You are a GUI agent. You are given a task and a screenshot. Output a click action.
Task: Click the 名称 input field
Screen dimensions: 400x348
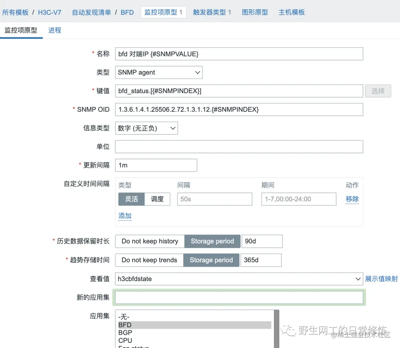[239, 54]
